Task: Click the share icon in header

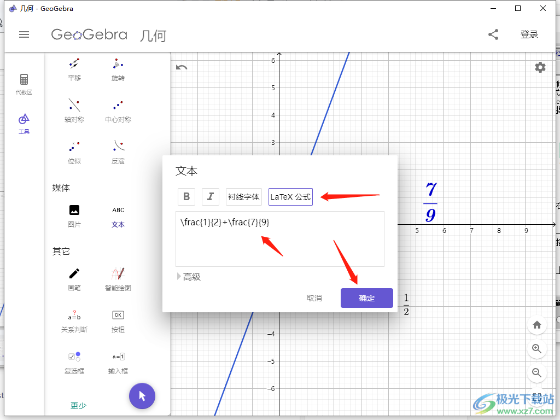Action: point(493,34)
